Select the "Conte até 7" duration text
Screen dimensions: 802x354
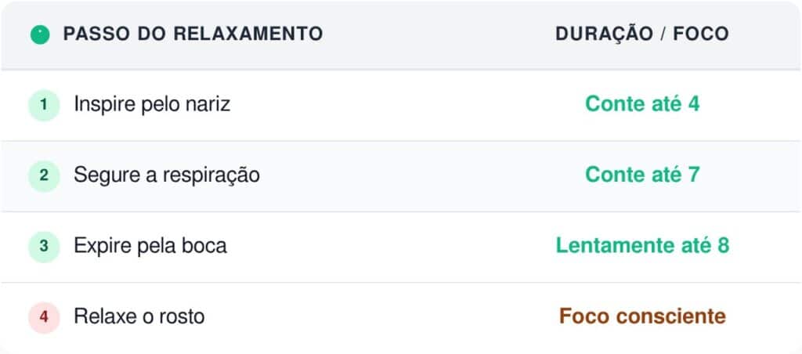pos(642,175)
